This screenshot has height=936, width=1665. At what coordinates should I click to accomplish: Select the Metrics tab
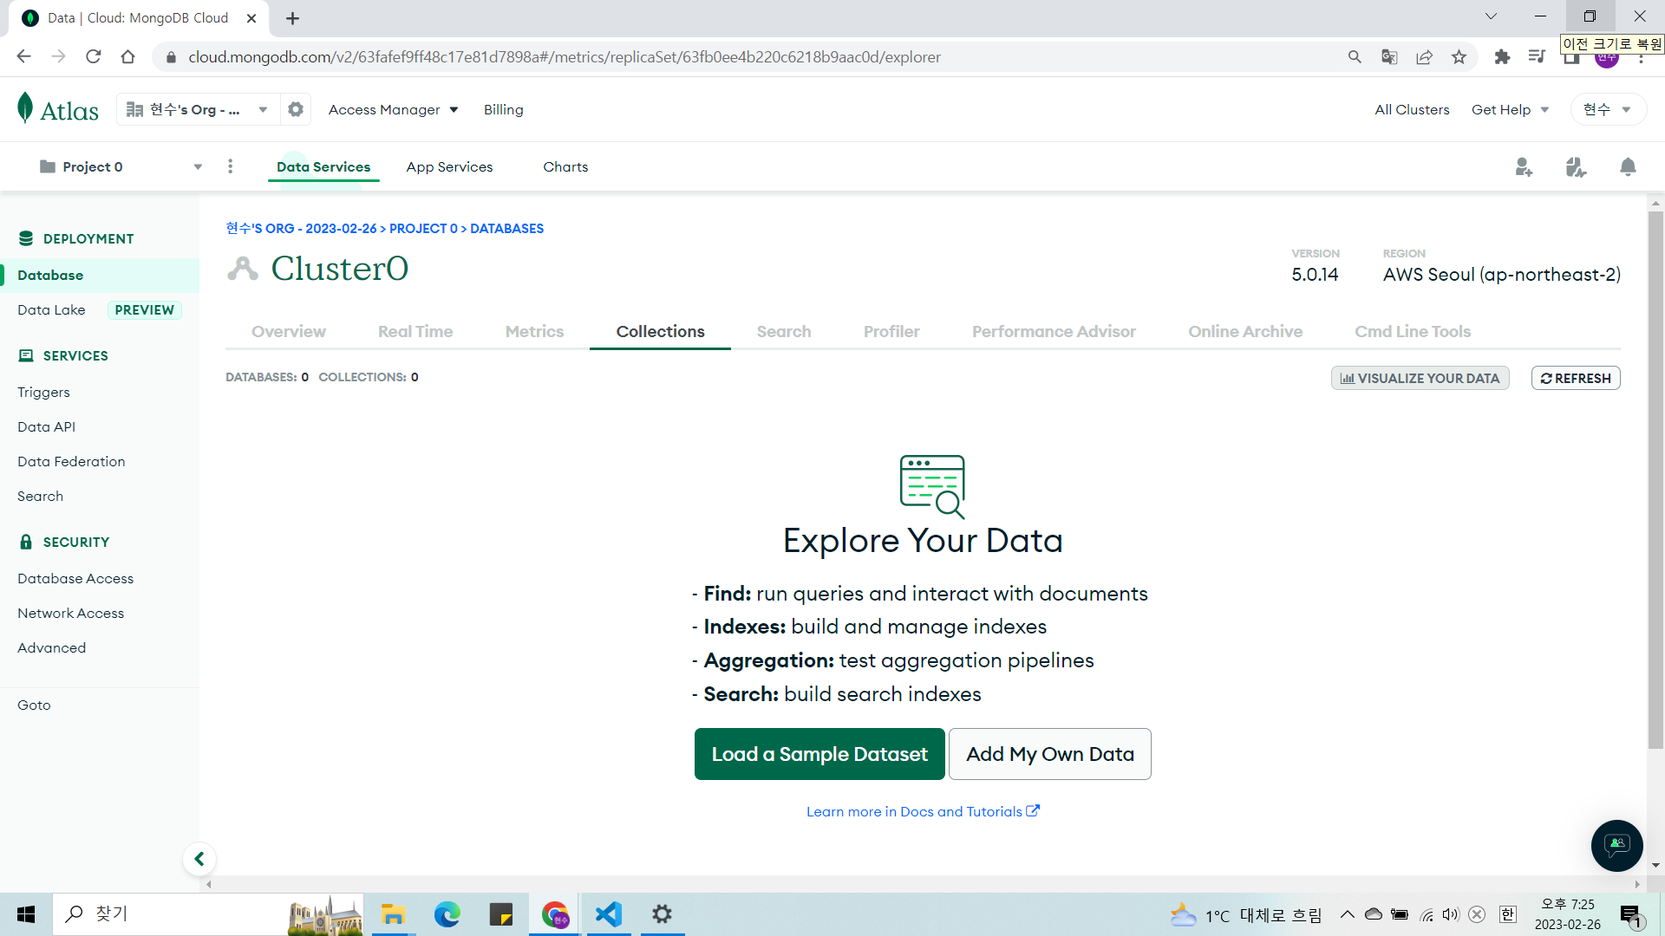[534, 332]
